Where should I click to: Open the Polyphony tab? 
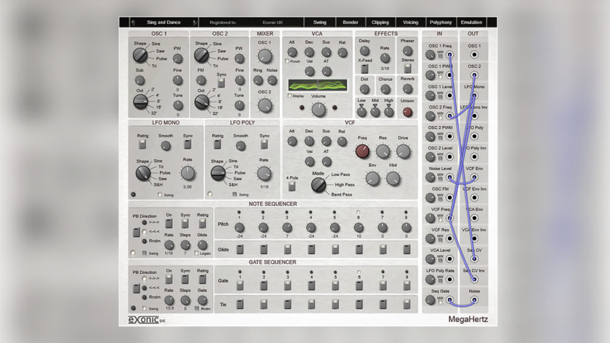point(441,23)
